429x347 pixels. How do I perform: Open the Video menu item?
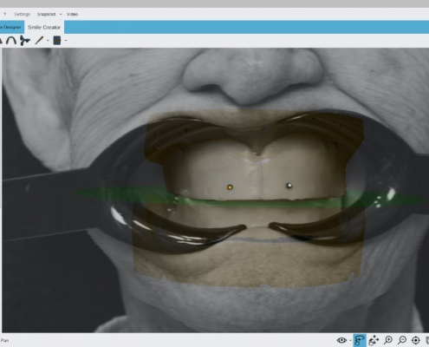point(72,14)
